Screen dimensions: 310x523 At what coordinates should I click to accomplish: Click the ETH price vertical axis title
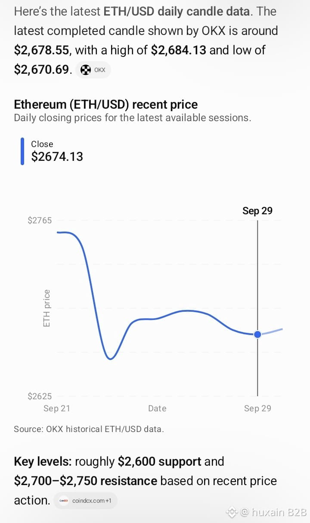click(x=47, y=308)
